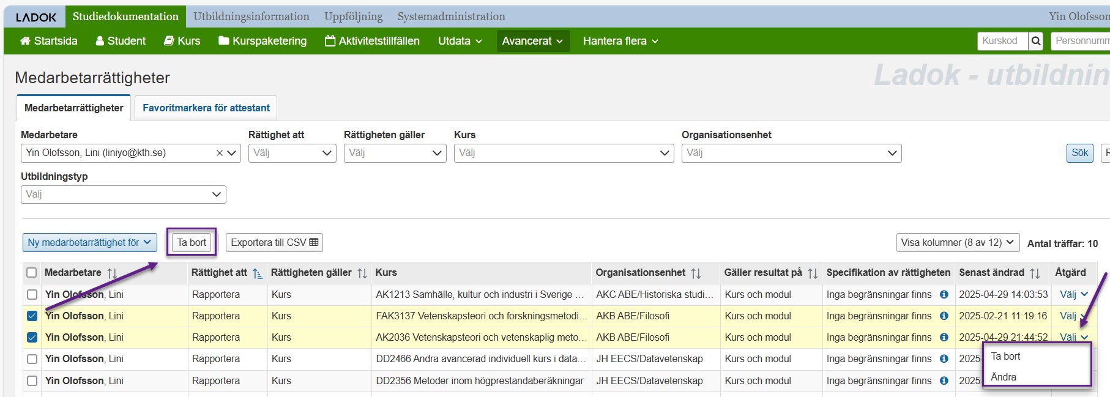
Task: Click the Specifikation av rättigheten column header
Action: (x=888, y=273)
